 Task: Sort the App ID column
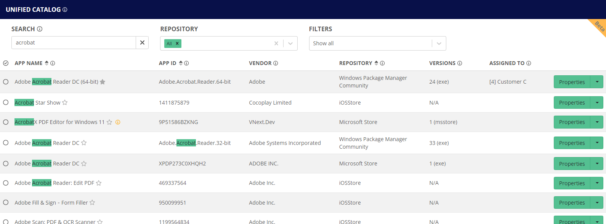coord(181,63)
